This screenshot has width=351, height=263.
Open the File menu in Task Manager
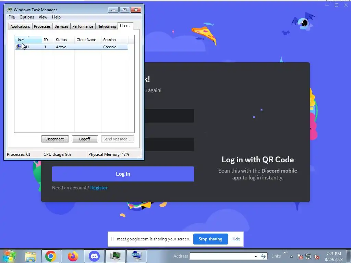(x=12, y=17)
